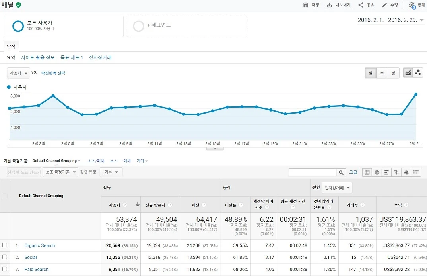427x276 pixels.
Task: Click help icon under 평균 세션 시간
Action: [293, 207]
